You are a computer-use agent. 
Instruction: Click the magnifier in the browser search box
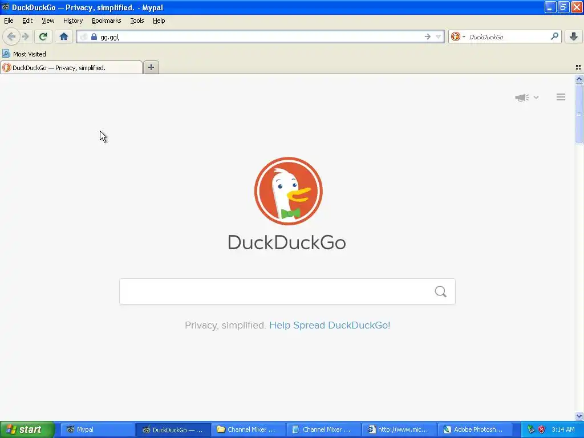(554, 36)
